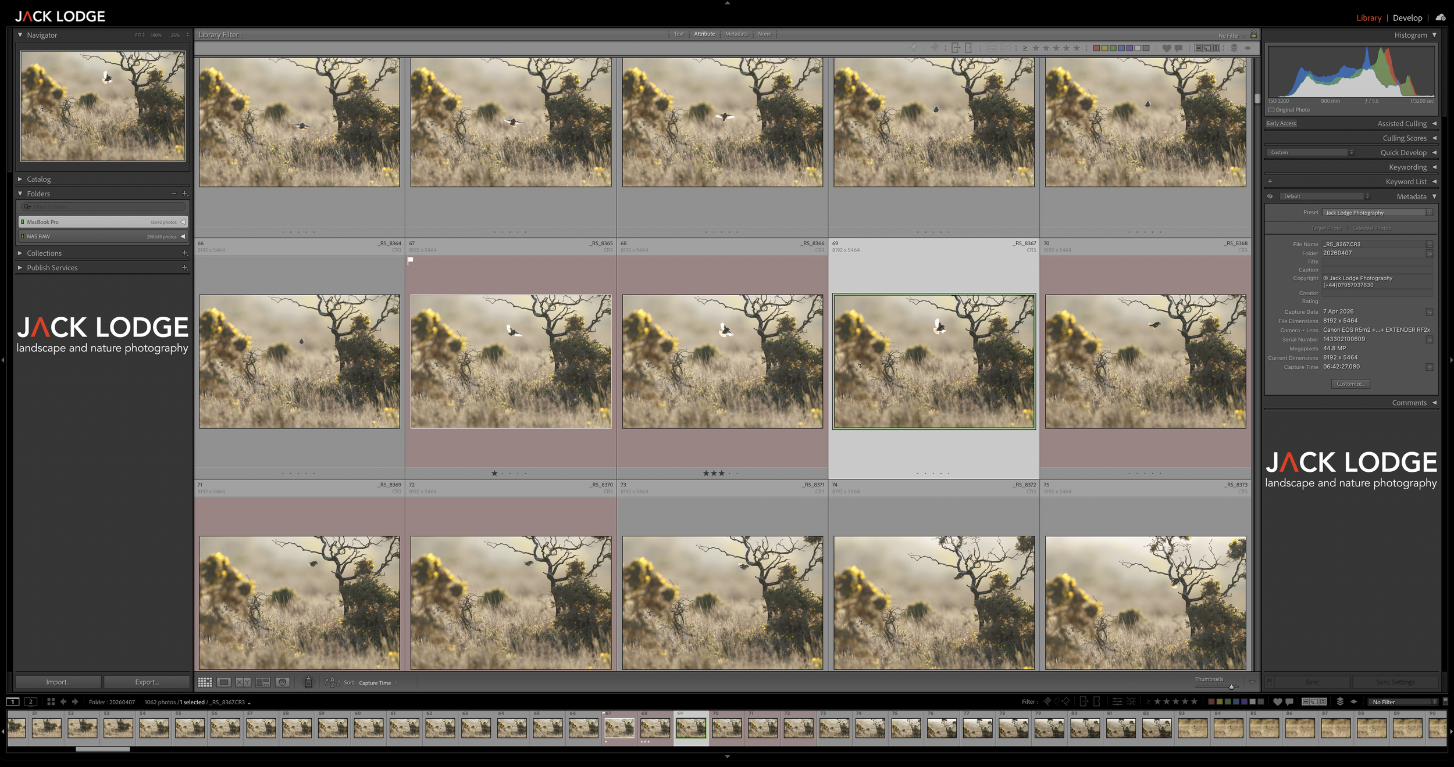1454x767 pixels.
Task: Filter by five stars in the filmstrip filter
Action: [x=1193, y=701]
